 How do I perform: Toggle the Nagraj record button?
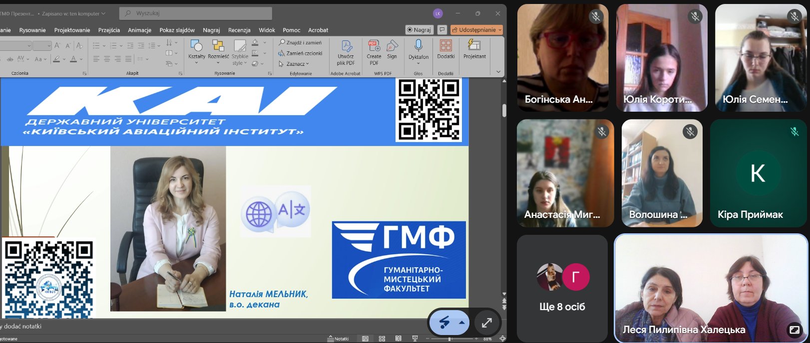pos(418,30)
